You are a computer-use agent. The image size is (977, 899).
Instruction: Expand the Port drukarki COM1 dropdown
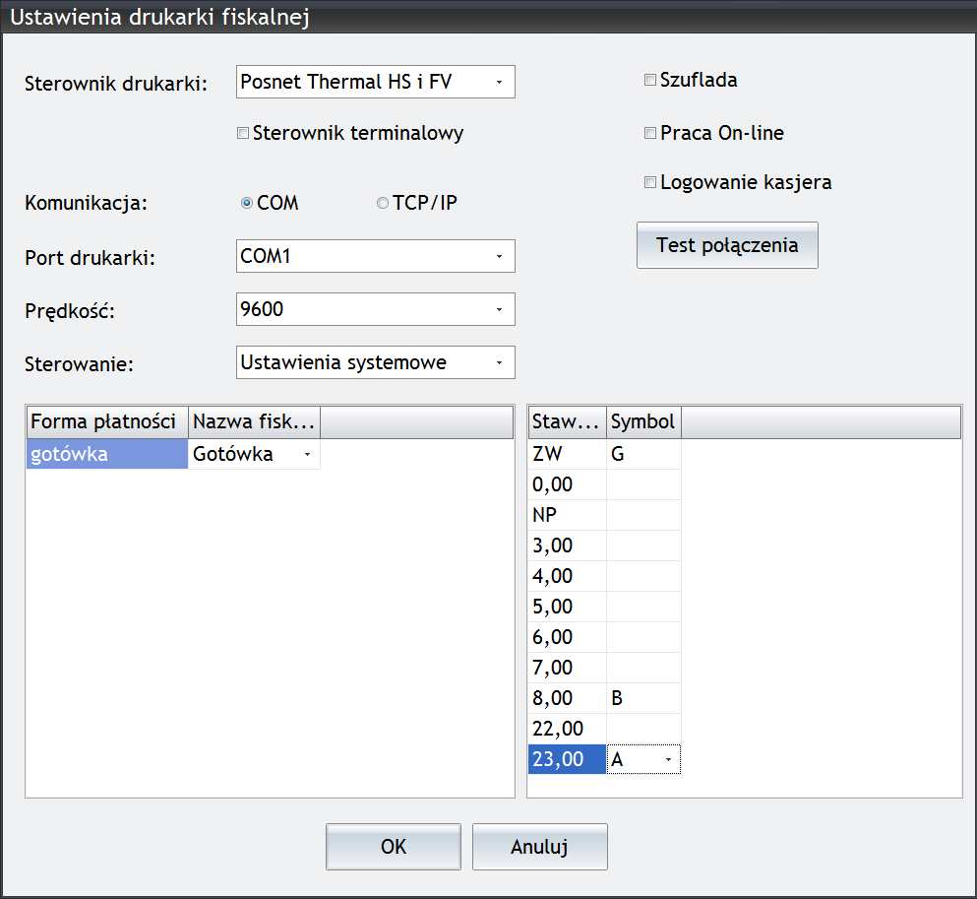376,256
